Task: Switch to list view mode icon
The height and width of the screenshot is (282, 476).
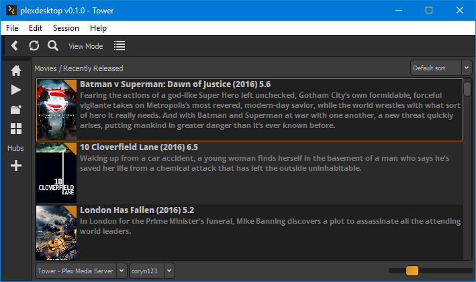Action: [x=120, y=46]
